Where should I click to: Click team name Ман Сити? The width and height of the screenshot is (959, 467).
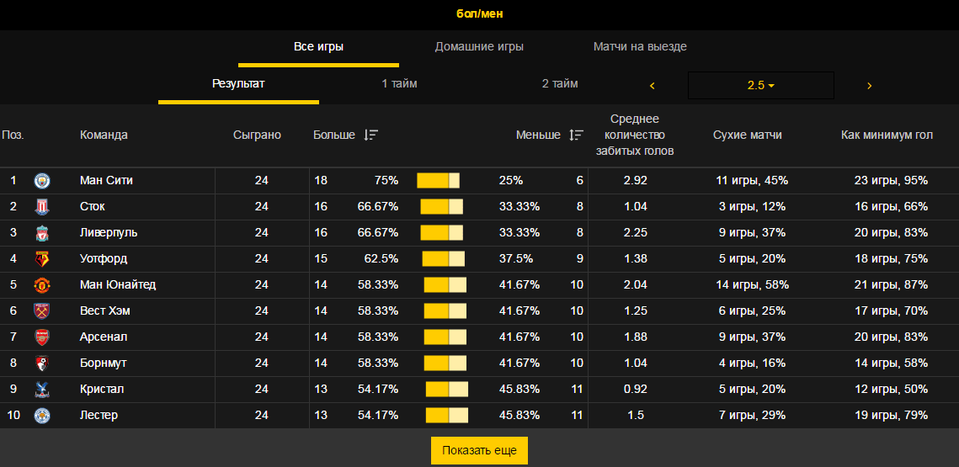(x=106, y=181)
